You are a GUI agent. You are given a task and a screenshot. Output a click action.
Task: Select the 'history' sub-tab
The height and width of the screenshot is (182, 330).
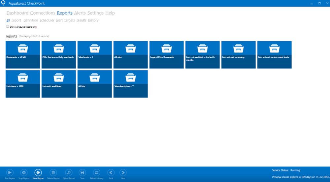pyautogui.click(x=93, y=20)
